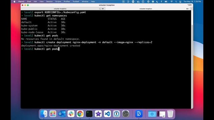
Task: Launch Microsoft Outlook from the Dock
Action: coord(62,114)
